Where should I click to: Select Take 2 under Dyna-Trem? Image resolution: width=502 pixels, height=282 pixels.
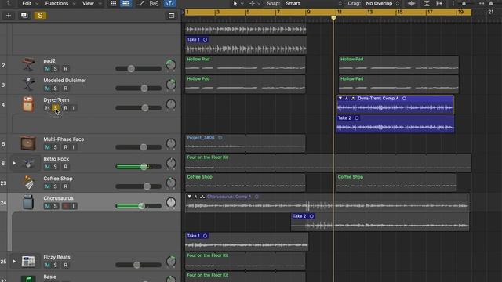point(395,124)
